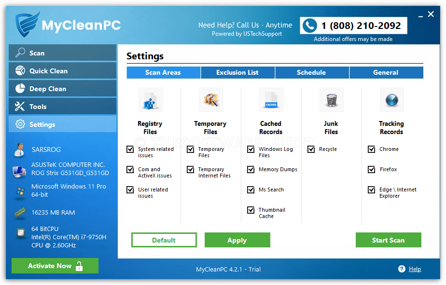Click the Windows flag icon
Viewport: 446px width, 285px height.
point(20,192)
